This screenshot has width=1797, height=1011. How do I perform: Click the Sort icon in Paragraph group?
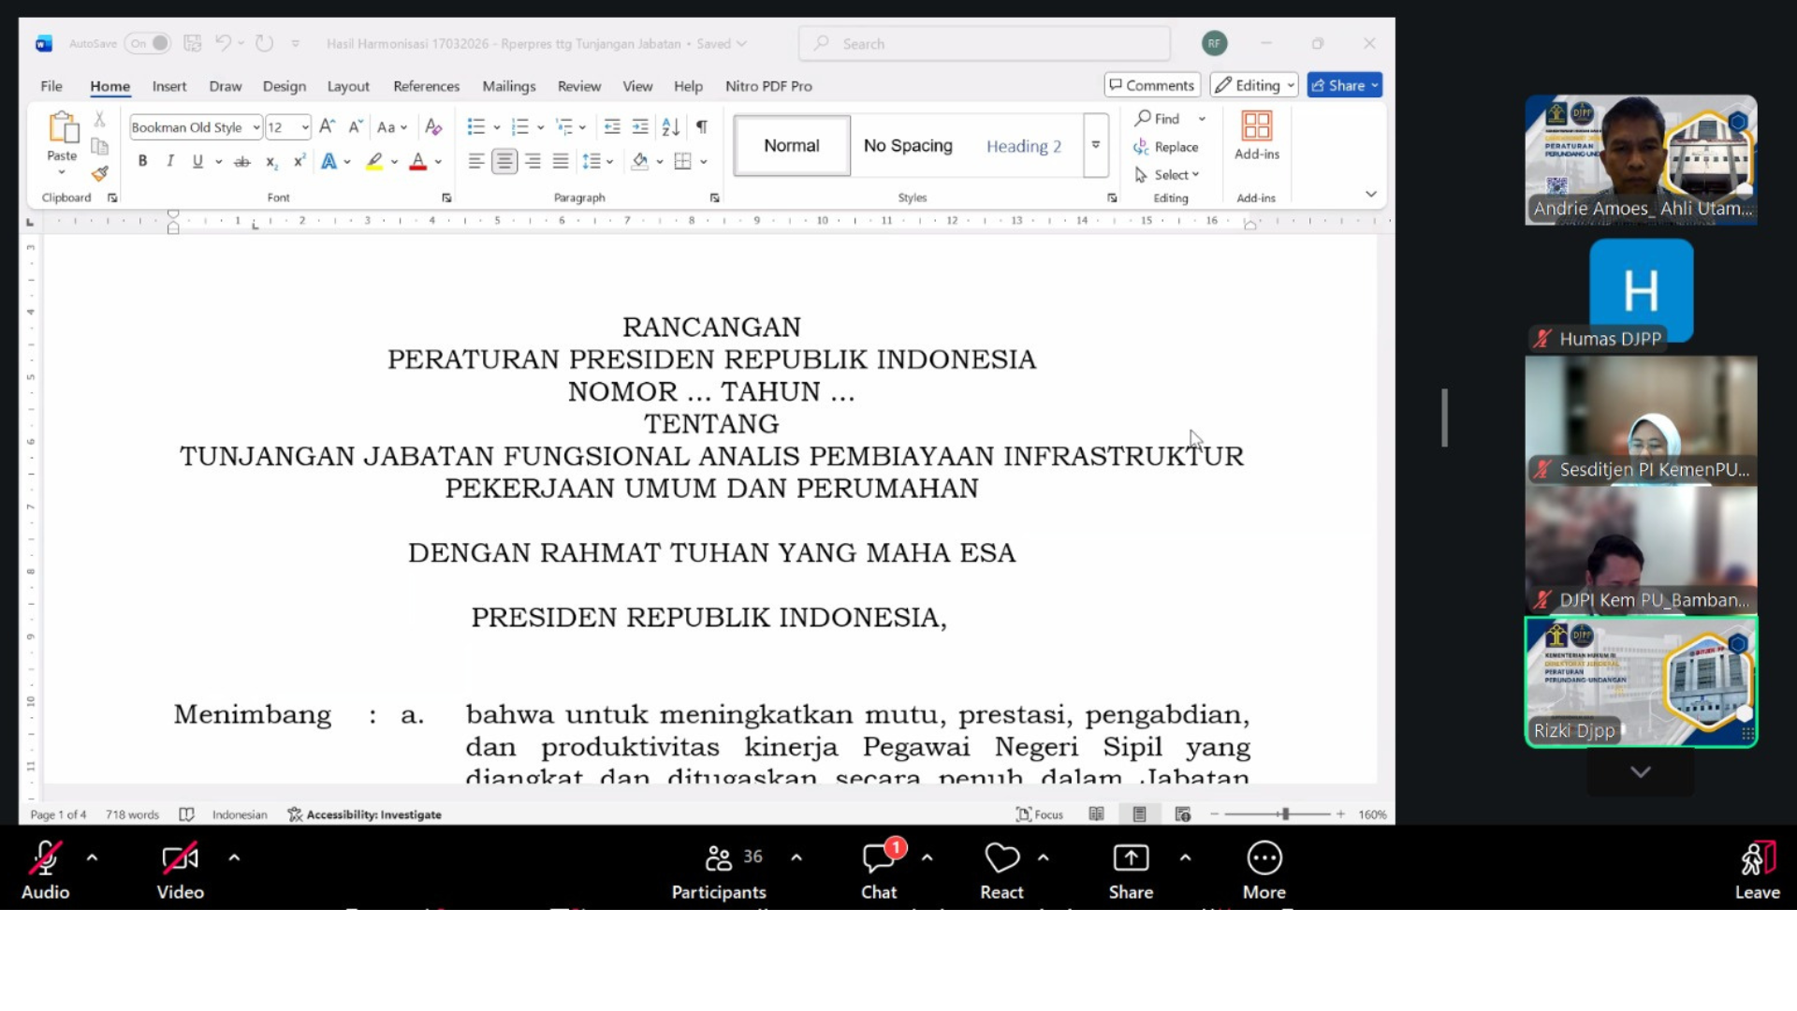(x=670, y=126)
